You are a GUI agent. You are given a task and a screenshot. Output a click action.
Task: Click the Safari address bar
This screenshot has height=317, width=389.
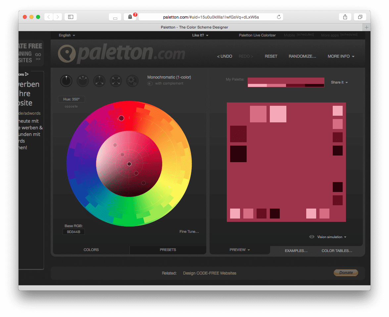[211, 17]
